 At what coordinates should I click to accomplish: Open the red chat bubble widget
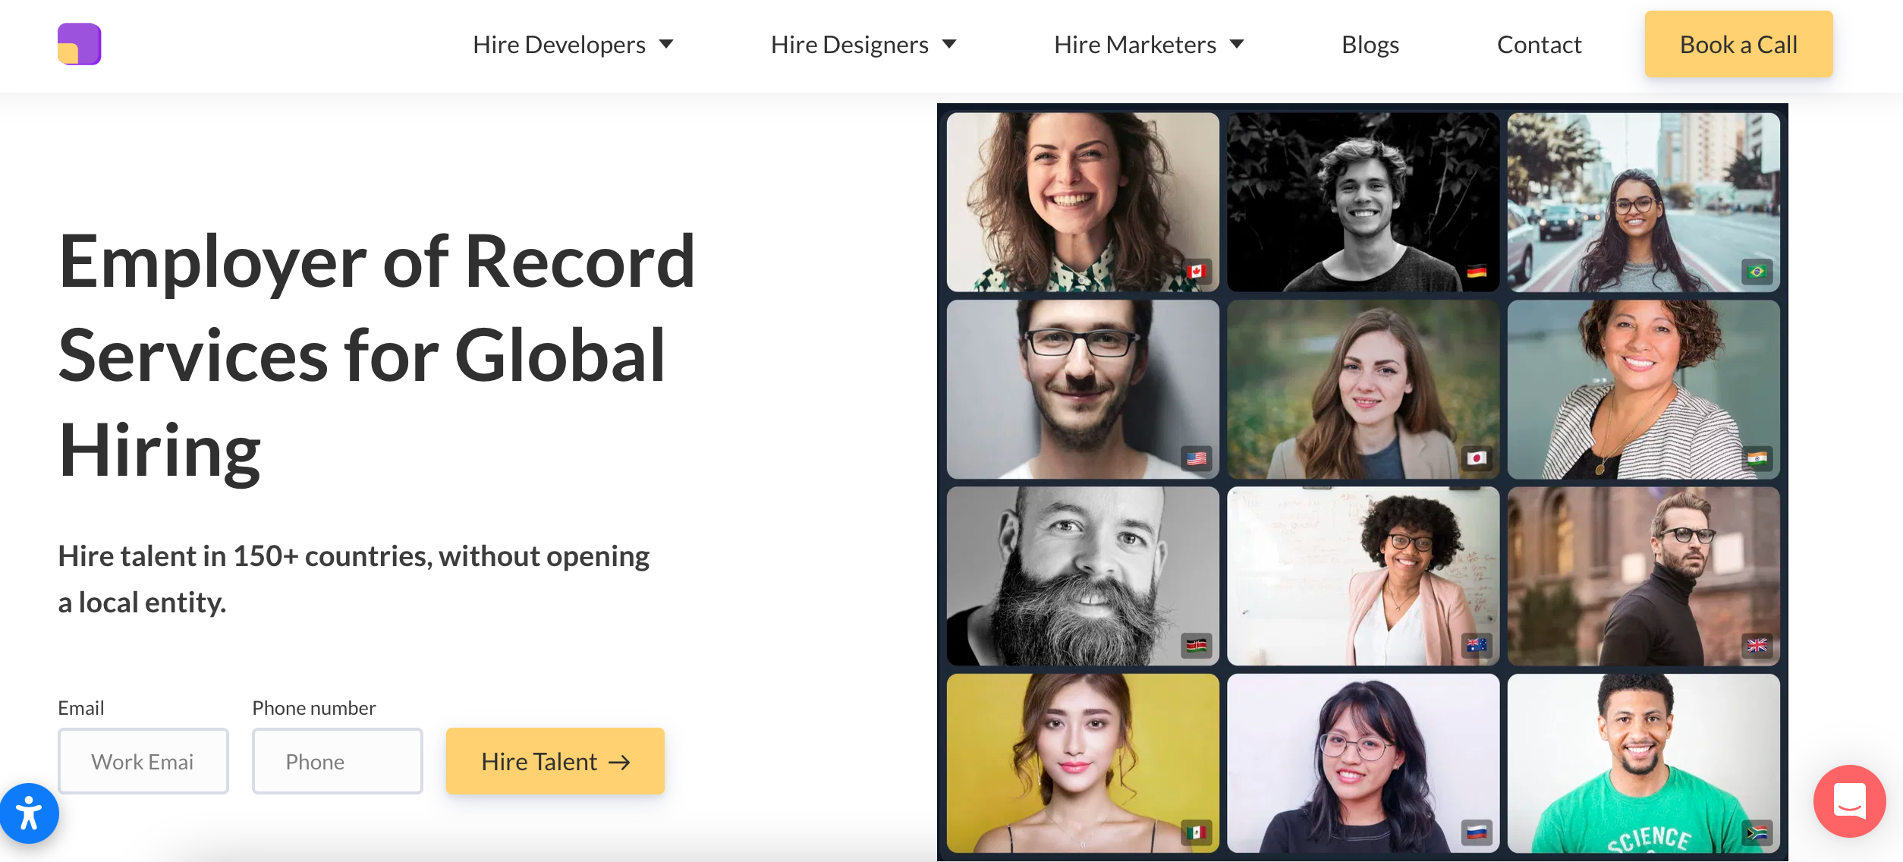click(x=1849, y=801)
